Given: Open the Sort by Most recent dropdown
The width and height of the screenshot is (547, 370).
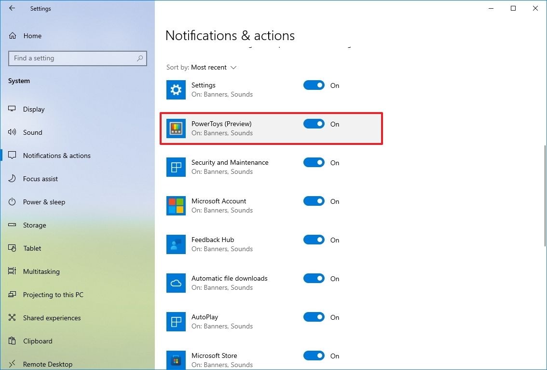Looking at the screenshot, I should coord(214,67).
